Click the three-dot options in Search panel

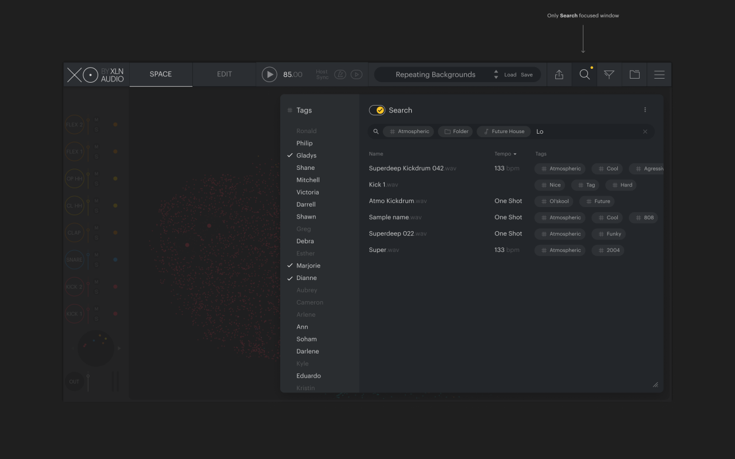tap(645, 110)
